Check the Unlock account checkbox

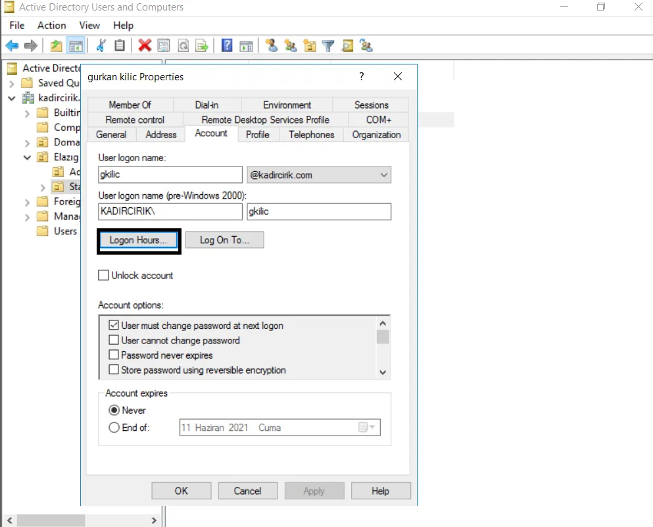tap(103, 276)
